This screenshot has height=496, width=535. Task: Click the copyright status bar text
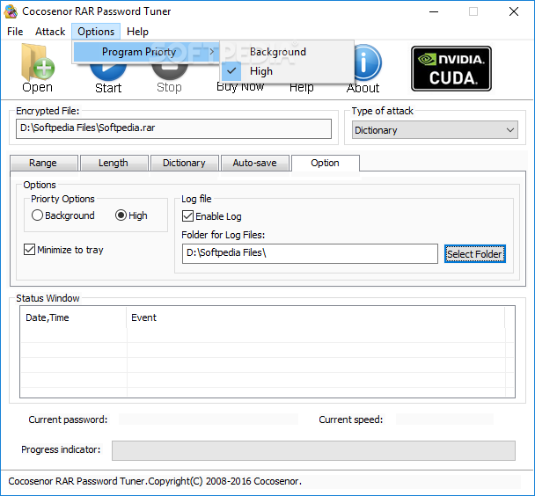point(155,481)
